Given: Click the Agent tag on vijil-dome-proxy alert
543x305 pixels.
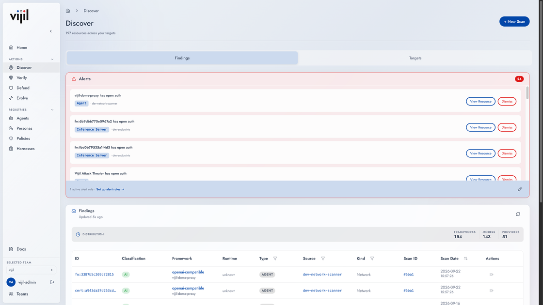Looking at the screenshot, I should pos(81,103).
